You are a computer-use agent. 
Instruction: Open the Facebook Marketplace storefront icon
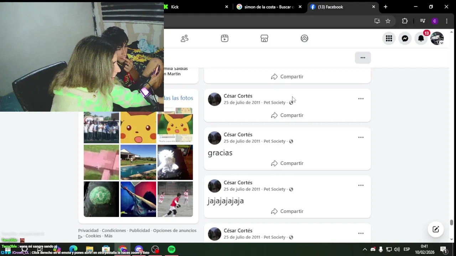(264, 38)
